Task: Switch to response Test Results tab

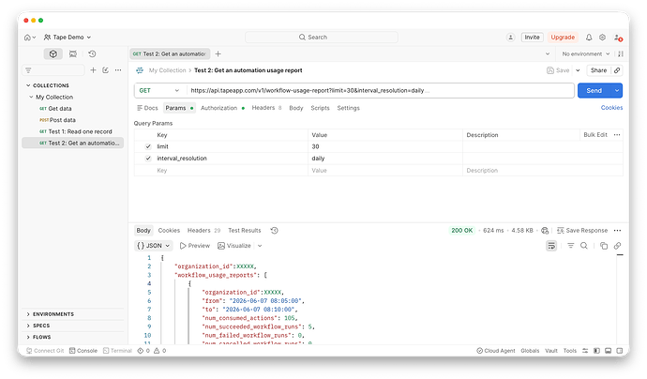Action: (245, 231)
